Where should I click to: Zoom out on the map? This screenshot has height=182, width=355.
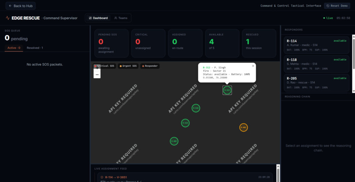[x=97, y=75]
